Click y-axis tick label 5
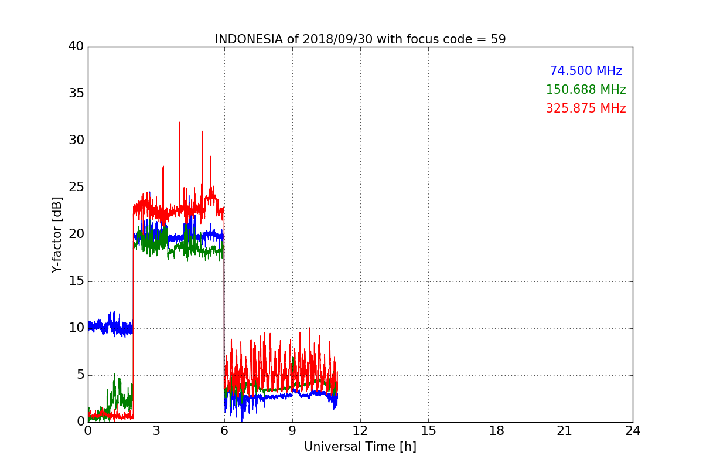 click(x=80, y=375)
